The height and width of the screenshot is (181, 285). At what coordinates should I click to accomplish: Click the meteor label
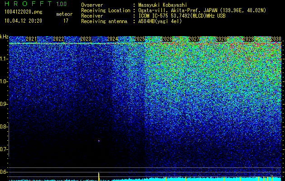pyautogui.click(x=64, y=14)
